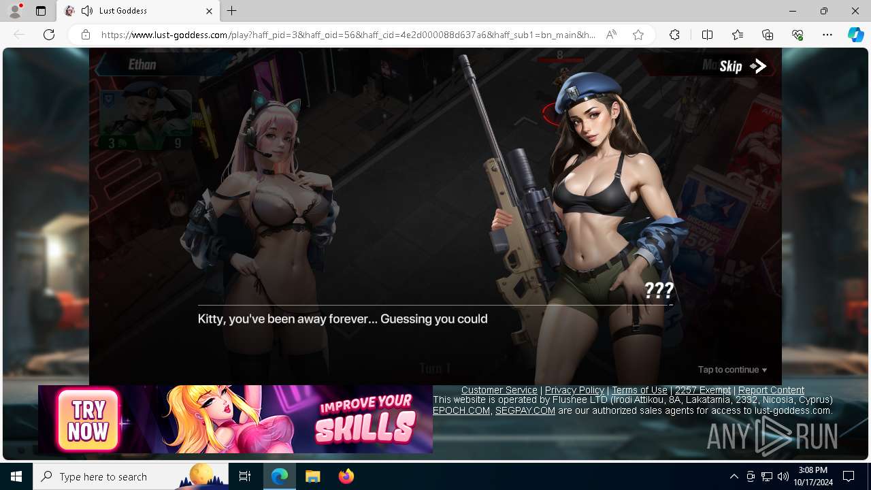The height and width of the screenshot is (490, 871).
Task: Go back to previous page
Action: [19, 35]
